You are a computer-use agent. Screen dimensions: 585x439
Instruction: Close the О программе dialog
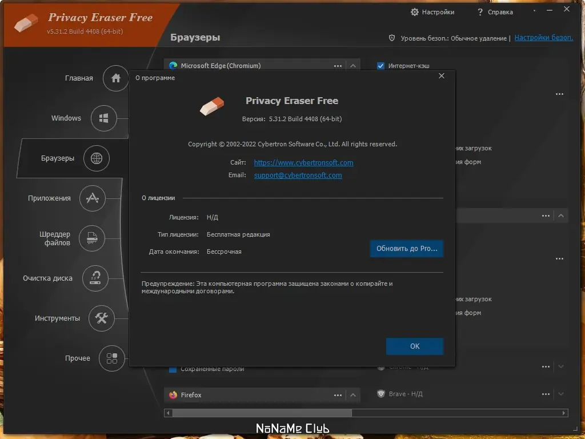(442, 76)
